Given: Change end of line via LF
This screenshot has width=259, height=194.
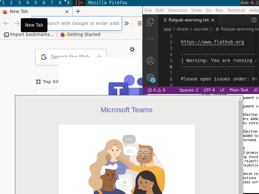Looking at the screenshot, I should pyautogui.click(x=222, y=90).
